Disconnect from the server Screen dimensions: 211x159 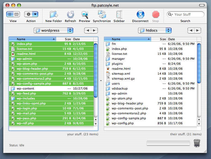click(x=141, y=14)
